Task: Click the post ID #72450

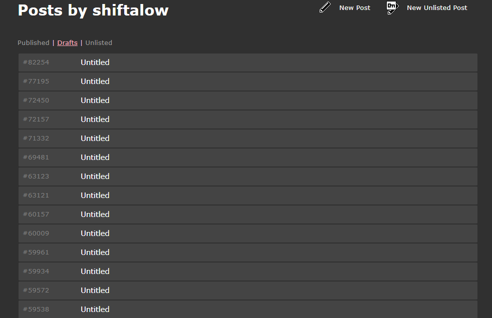Action: 36,100
